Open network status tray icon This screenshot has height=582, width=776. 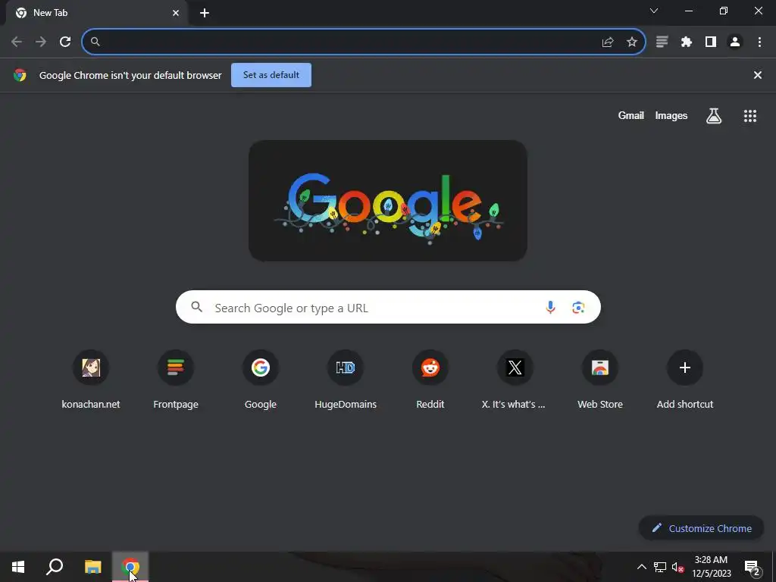(x=660, y=567)
